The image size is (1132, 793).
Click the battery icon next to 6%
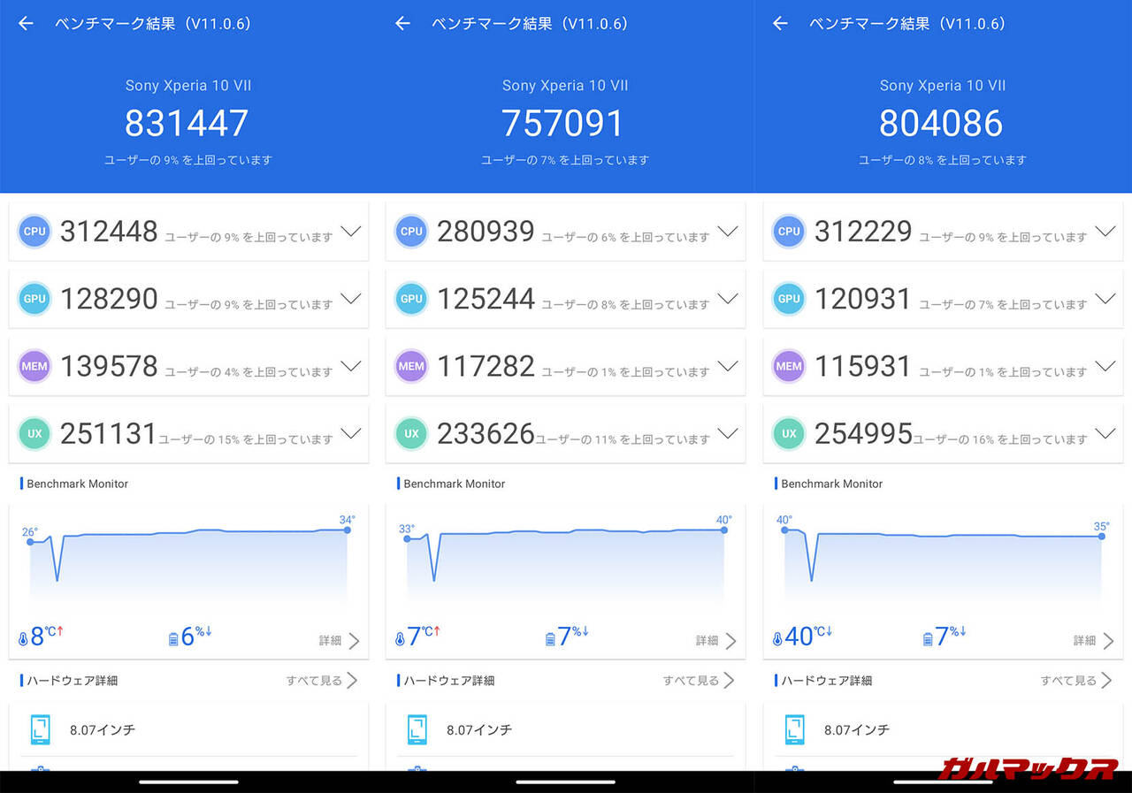click(x=173, y=638)
